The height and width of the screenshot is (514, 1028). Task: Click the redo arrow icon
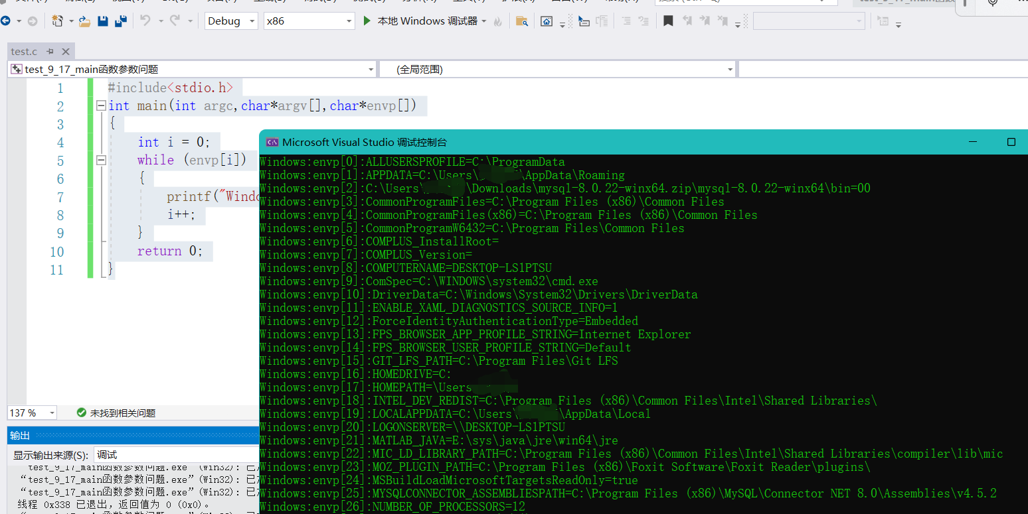(x=175, y=21)
